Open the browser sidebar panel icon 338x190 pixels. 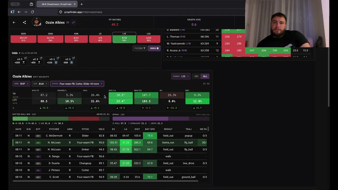pos(12,12)
